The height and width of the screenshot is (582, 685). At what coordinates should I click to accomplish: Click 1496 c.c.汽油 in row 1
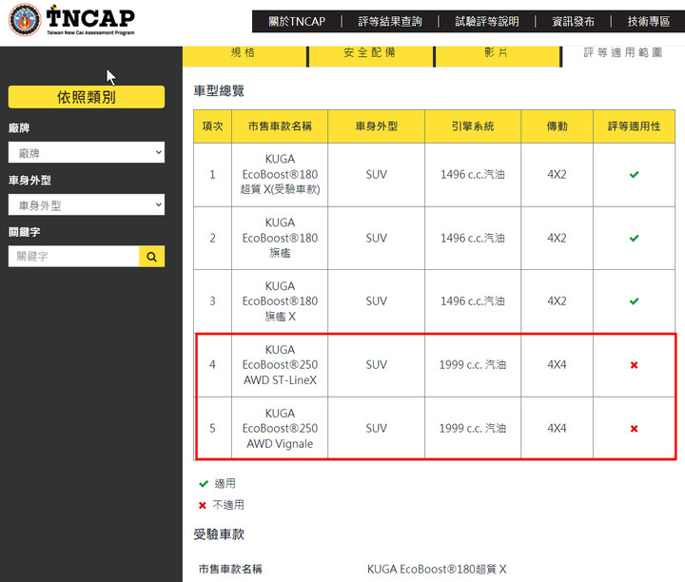tap(473, 175)
